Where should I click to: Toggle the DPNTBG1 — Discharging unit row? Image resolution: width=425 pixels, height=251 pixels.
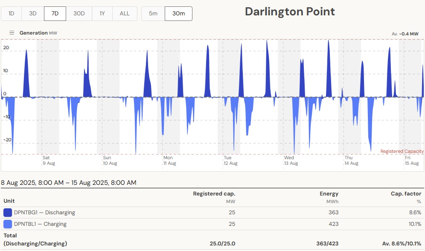coord(44,213)
